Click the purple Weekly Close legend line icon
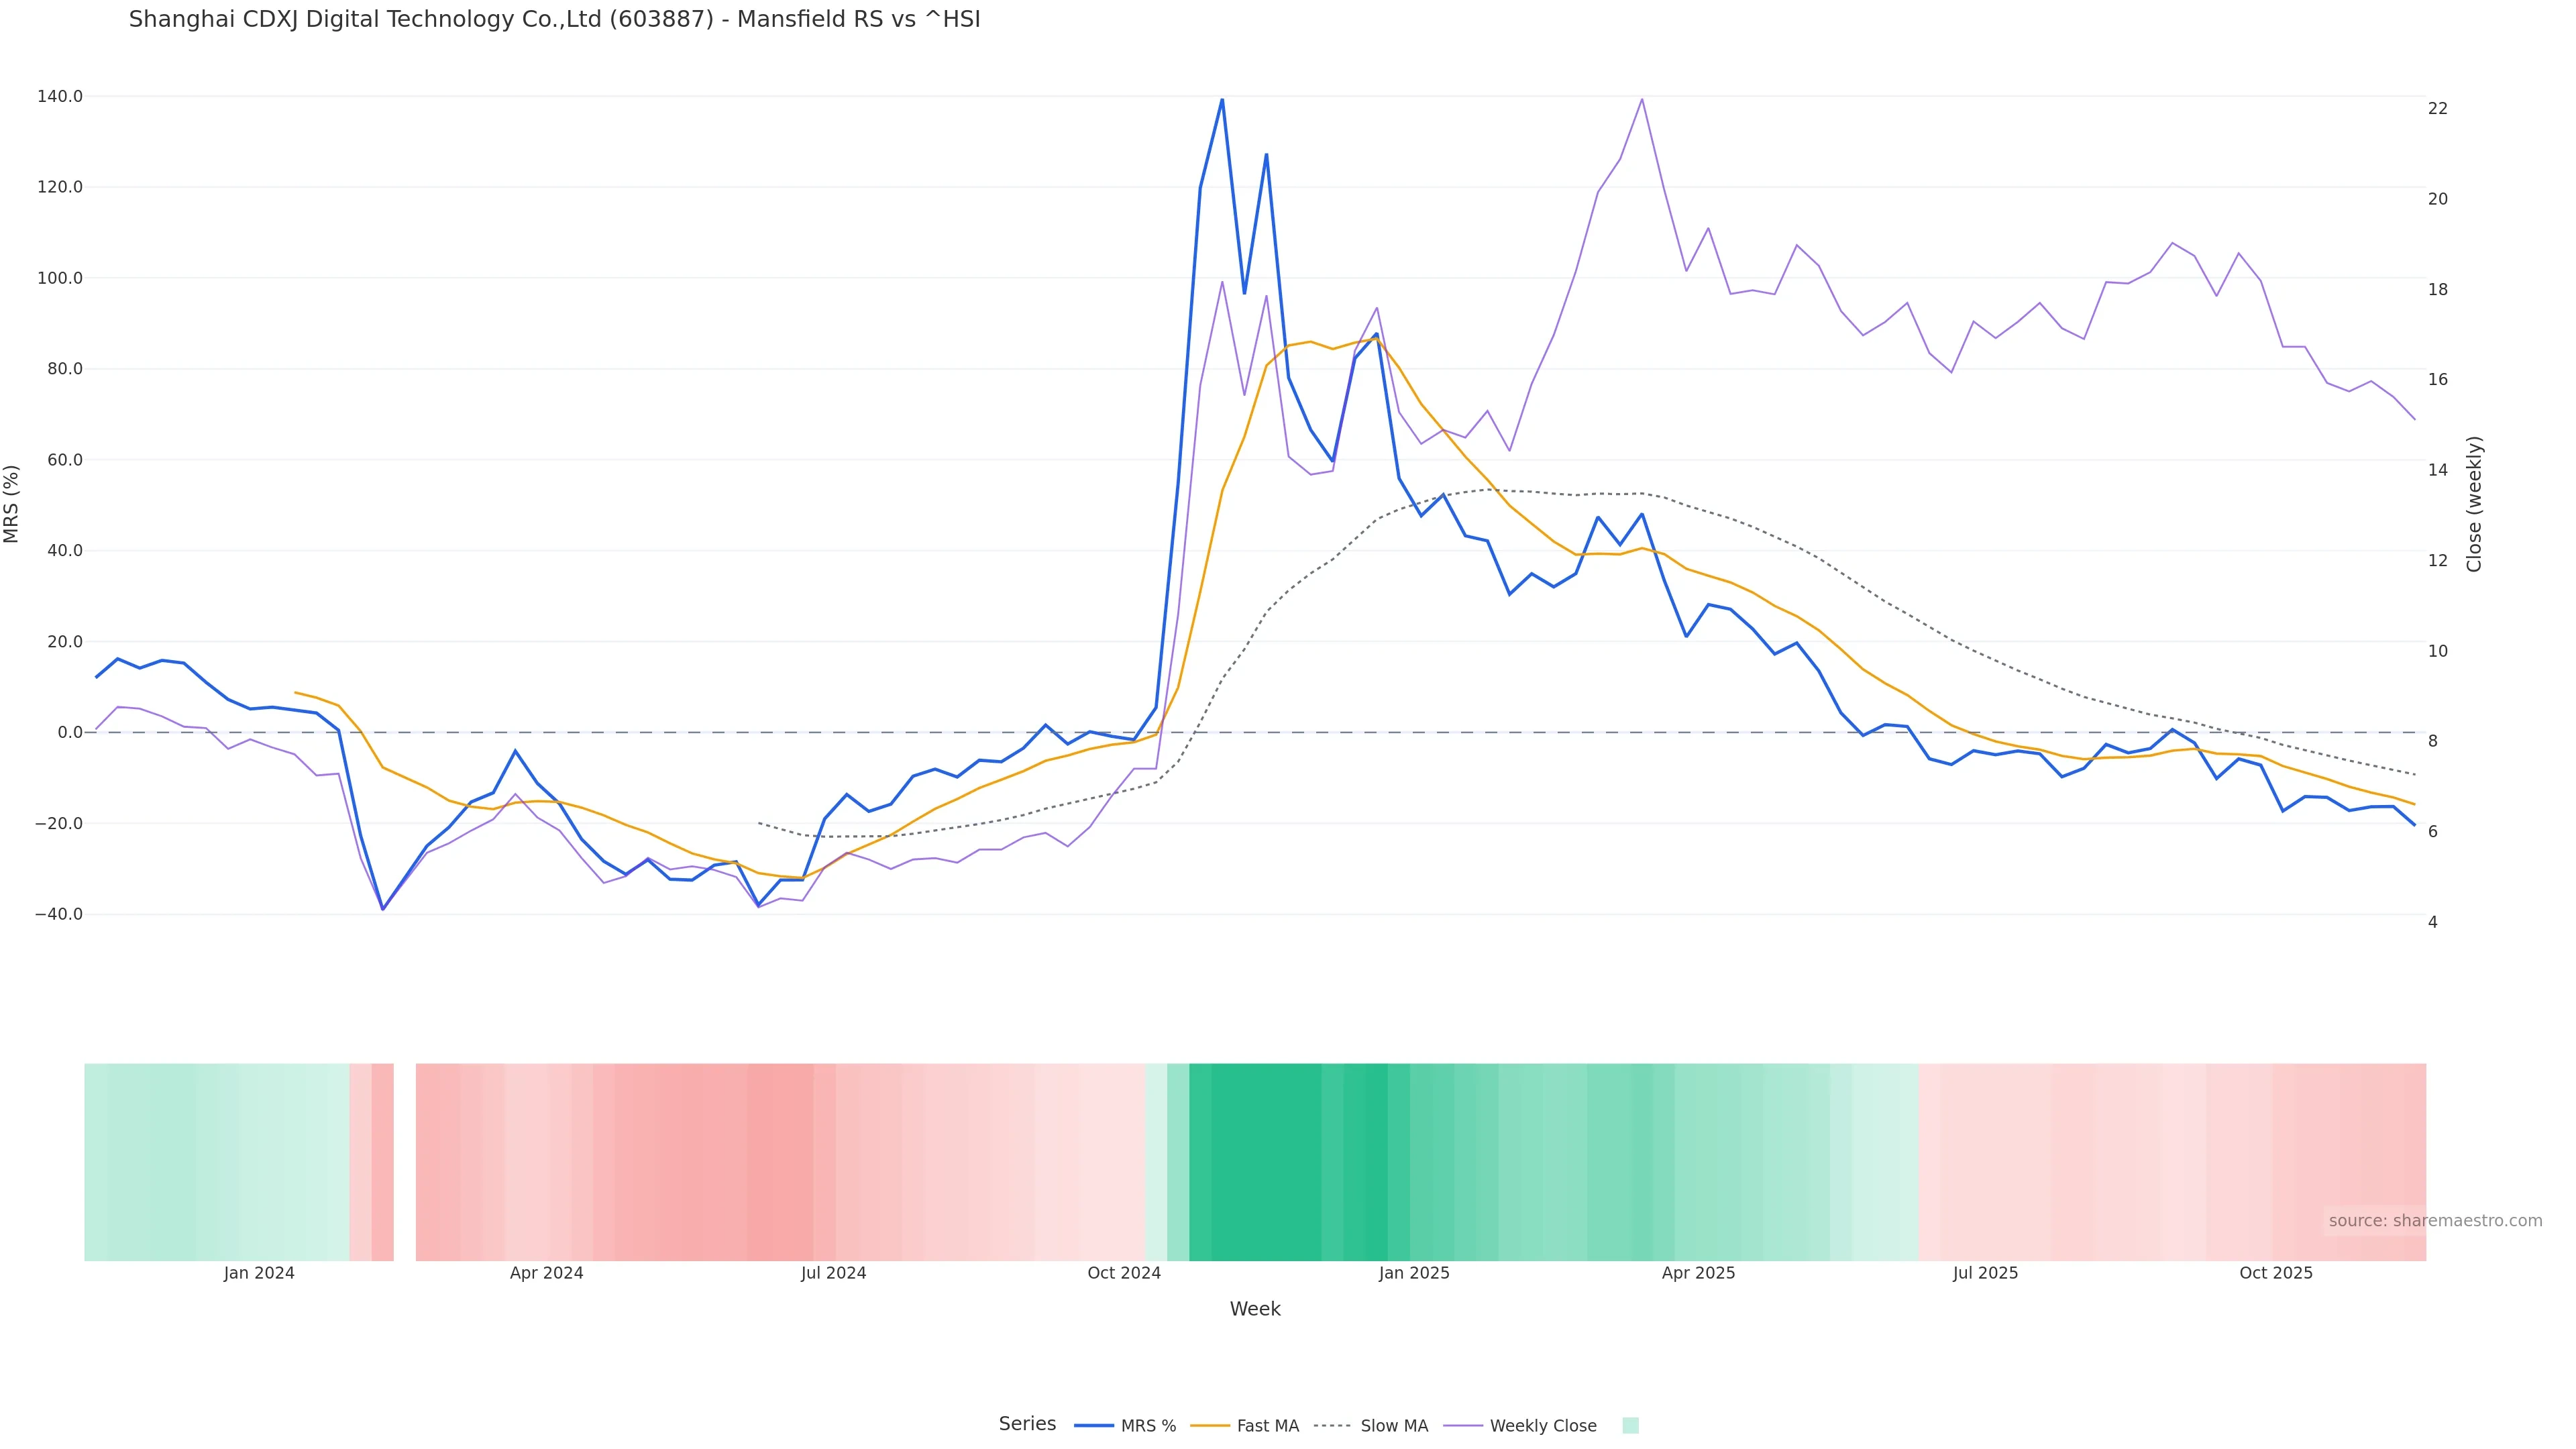Screen dimensions: 2576x1449 (x=1463, y=1426)
